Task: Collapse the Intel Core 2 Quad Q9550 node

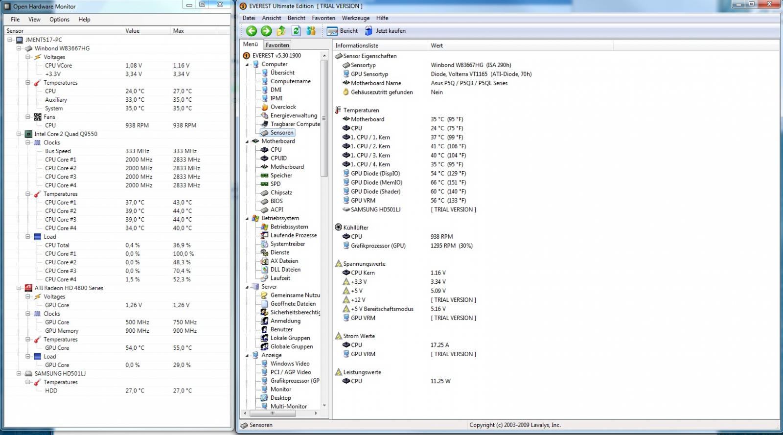Action: pos(19,134)
